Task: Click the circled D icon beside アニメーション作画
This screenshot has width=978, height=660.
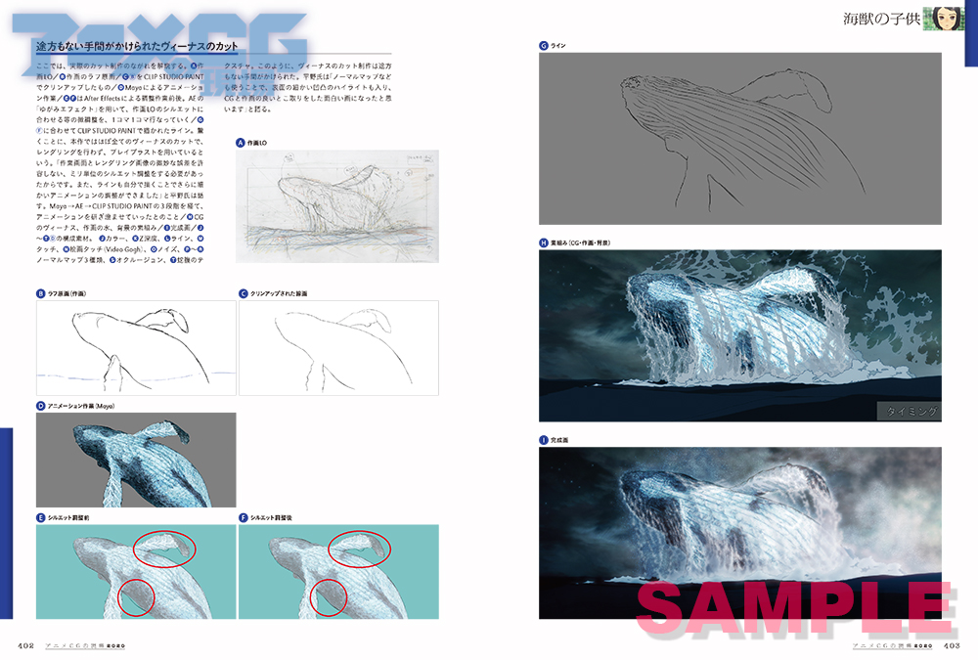Action: click(40, 405)
